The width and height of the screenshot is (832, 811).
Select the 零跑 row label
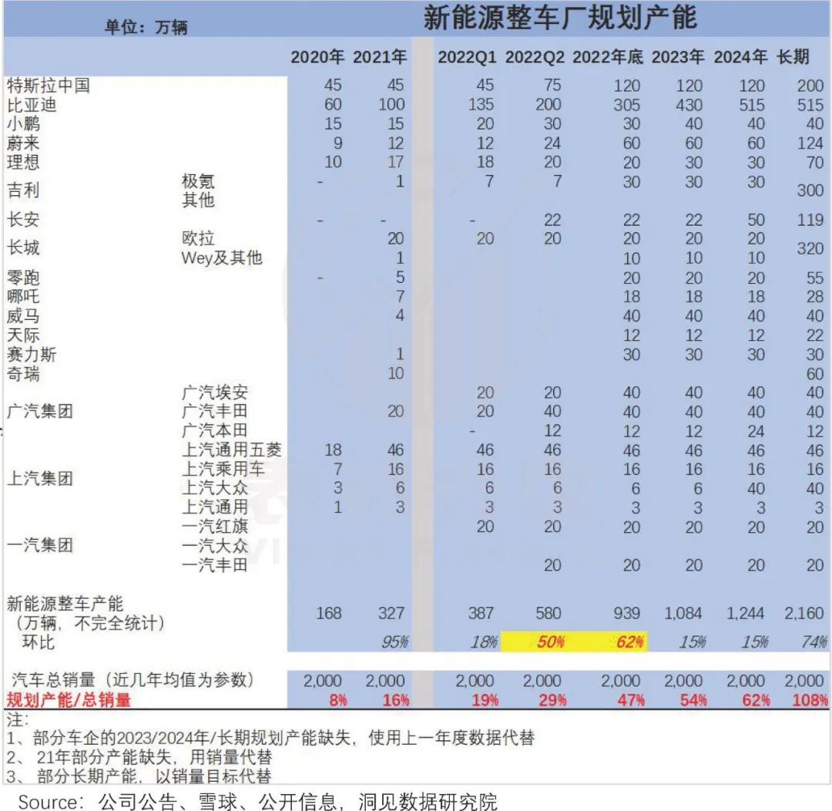pos(23,278)
